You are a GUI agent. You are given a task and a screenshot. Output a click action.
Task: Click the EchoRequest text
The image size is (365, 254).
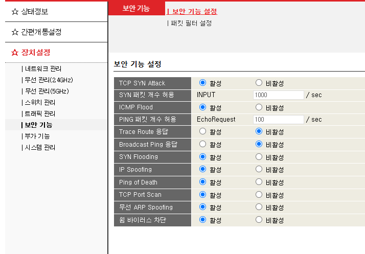[216, 120]
